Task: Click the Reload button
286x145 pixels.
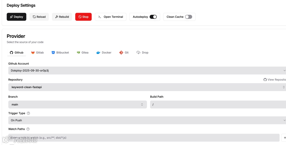Action: [39, 17]
